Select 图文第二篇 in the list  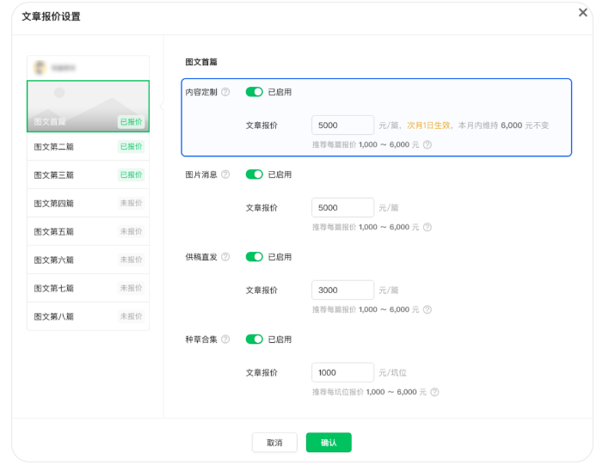click(88, 146)
